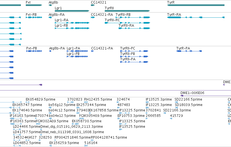Open EST RP004128741.5prime

109,137
